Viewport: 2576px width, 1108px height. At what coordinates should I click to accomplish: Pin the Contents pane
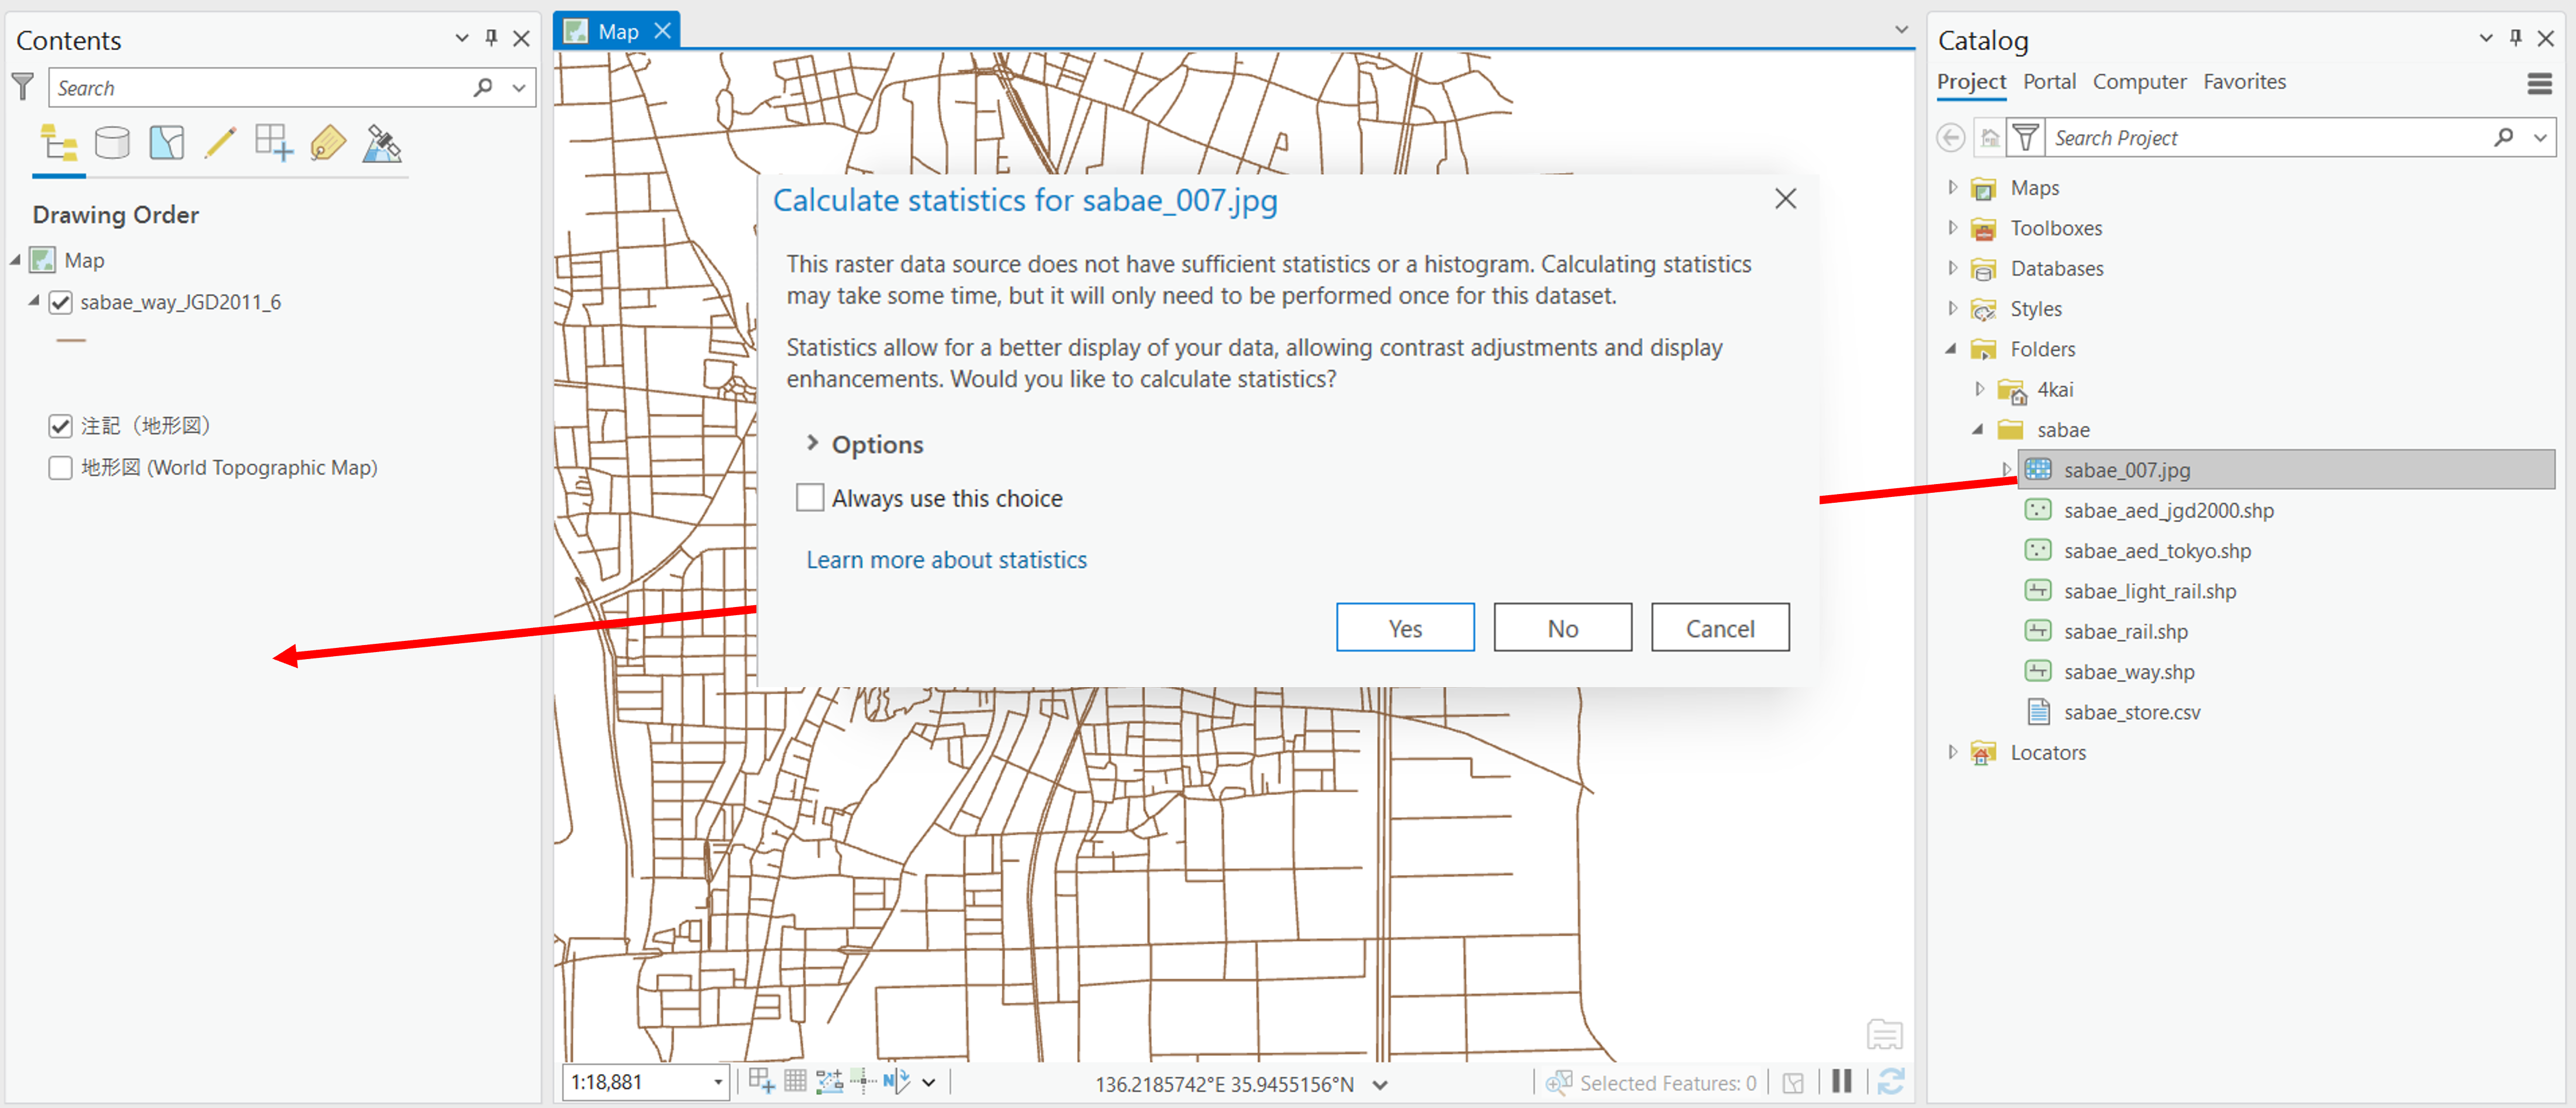491,38
